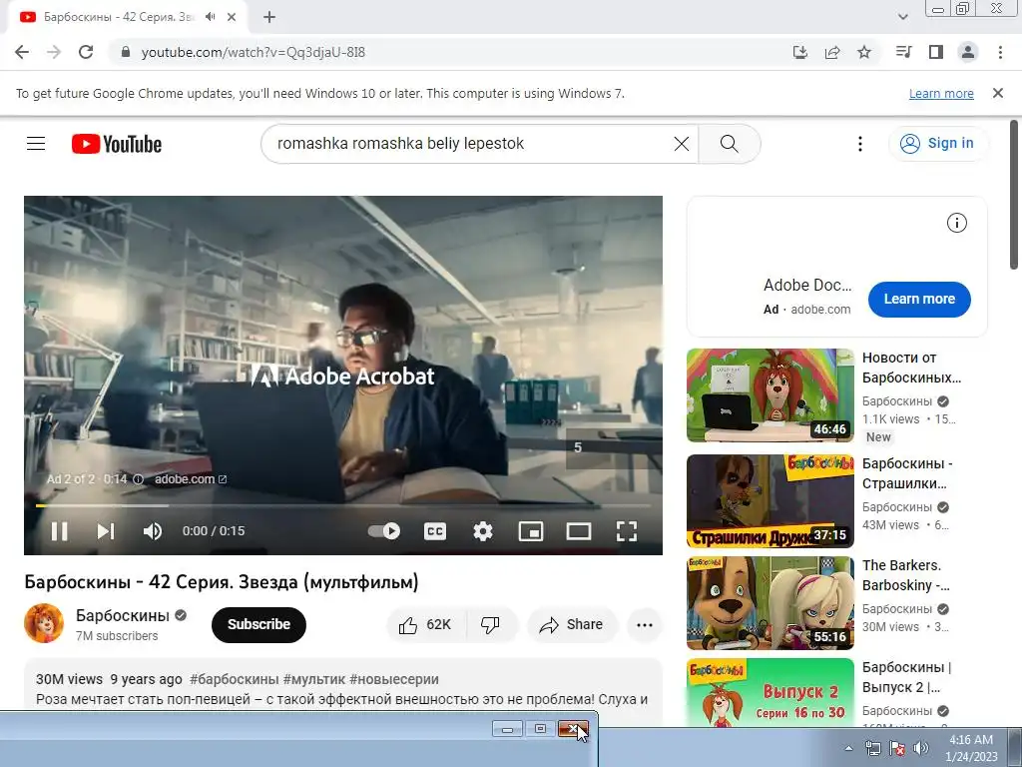The width and height of the screenshot is (1022, 767).
Task: Open tab search chevron dropdown
Action: 902,17
